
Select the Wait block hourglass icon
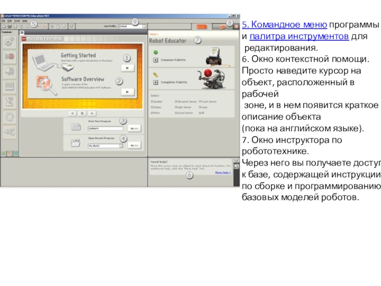[9, 102]
